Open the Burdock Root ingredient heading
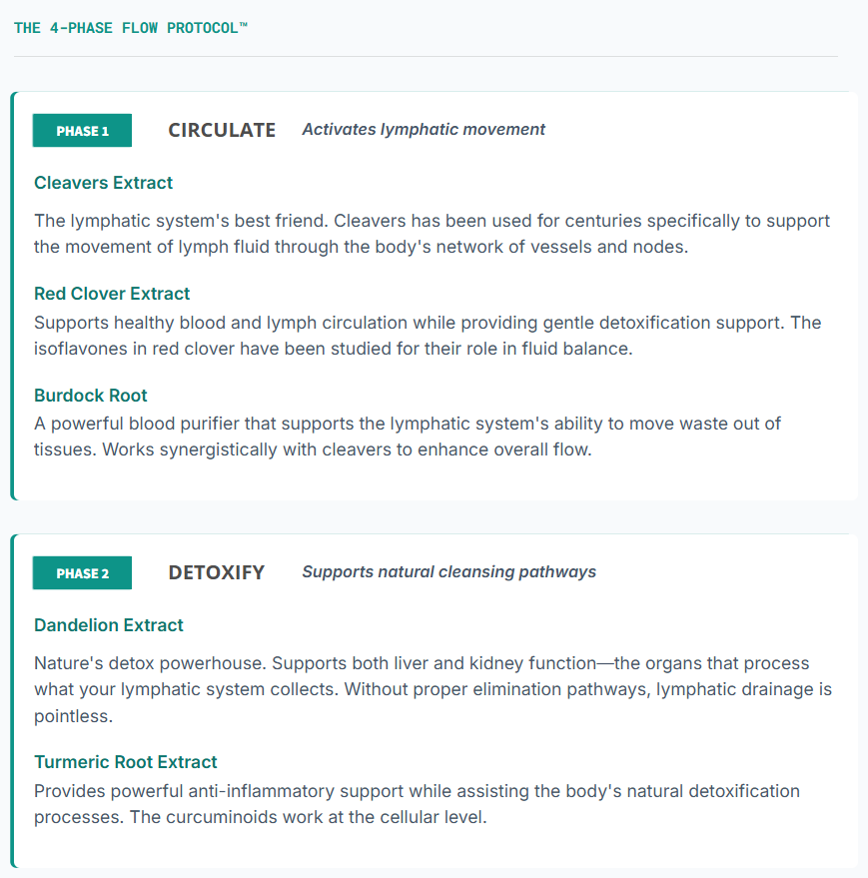Screen dimensions: 868x878 [91, 396]
